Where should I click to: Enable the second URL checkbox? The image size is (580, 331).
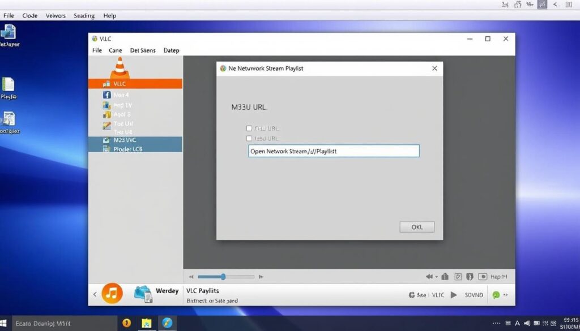[x=249, y=138]
